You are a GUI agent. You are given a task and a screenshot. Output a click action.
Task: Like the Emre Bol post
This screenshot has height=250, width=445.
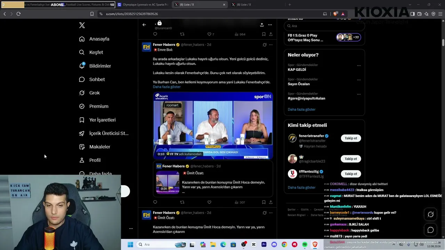pos(209,202)
